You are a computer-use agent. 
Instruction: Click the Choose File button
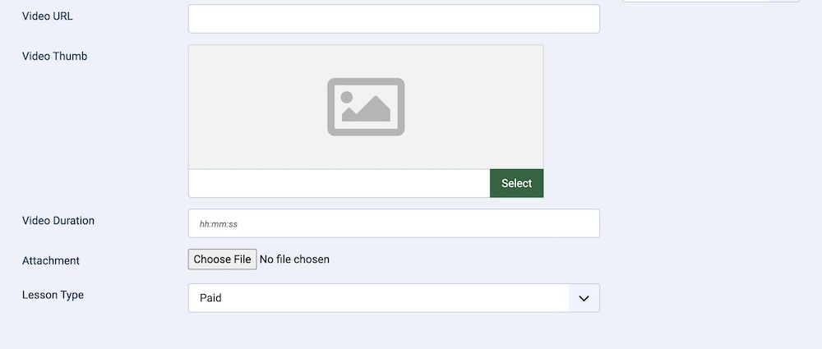point(222,259)
